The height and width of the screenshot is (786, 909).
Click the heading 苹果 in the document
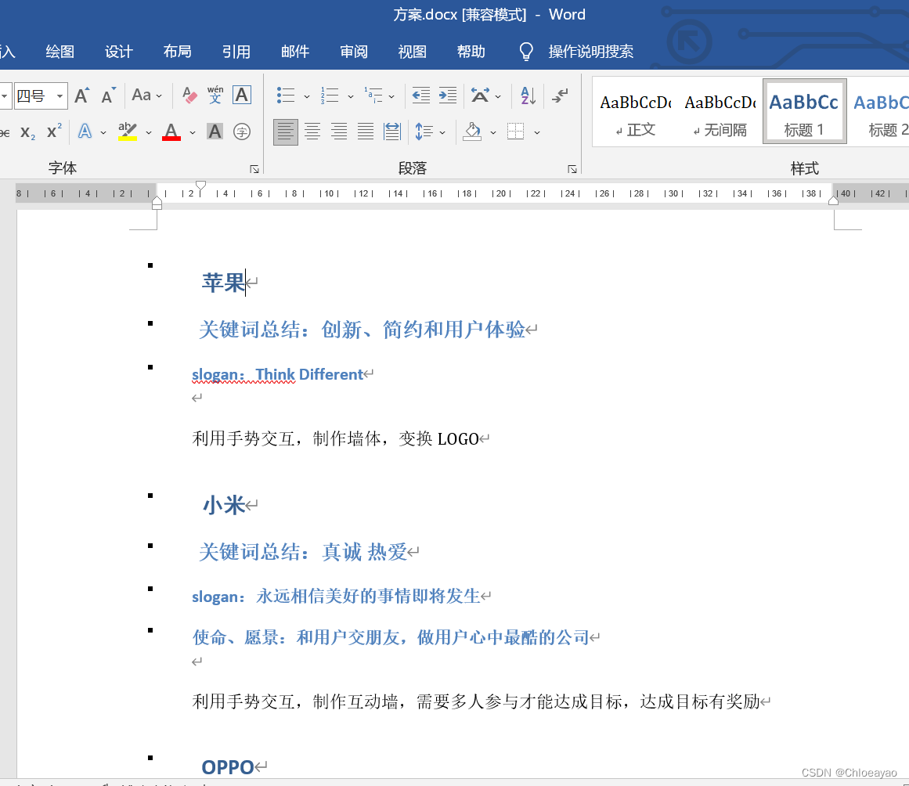[223, 283]
